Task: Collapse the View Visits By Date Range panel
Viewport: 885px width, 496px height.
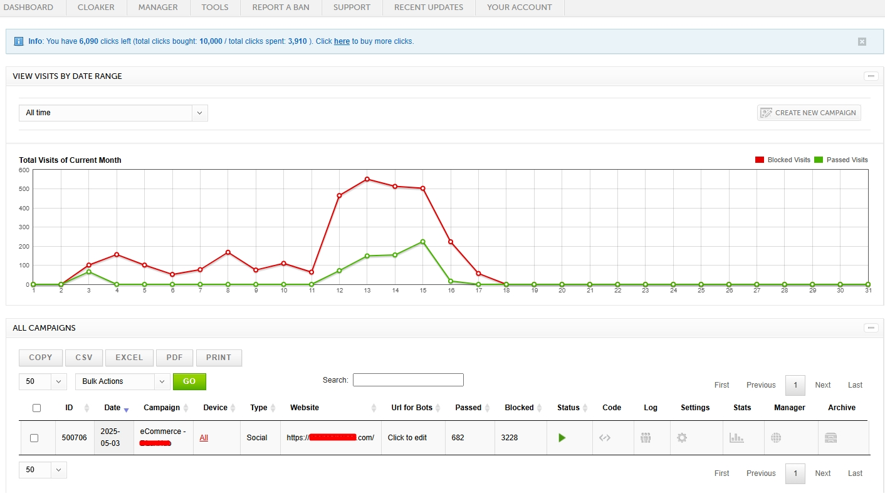Action: click(871, 76)
